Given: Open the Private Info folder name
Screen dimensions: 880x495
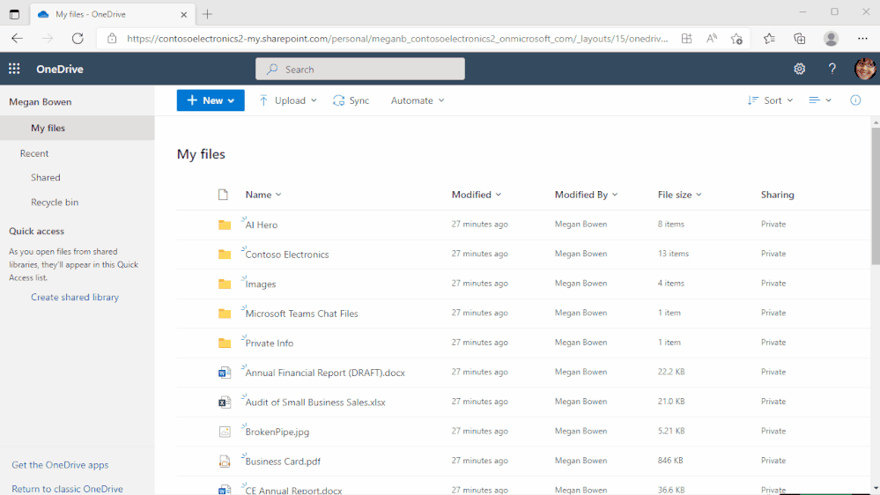Looking at the screenshot, I should pos(270,344).
